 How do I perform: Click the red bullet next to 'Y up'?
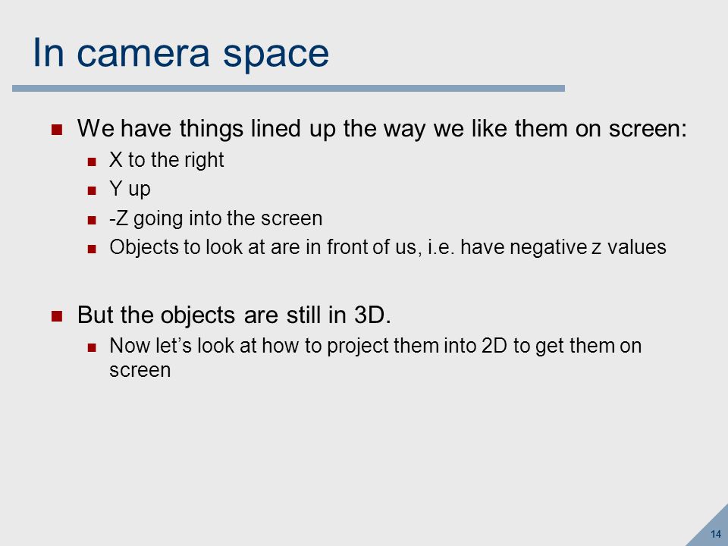[92, 190]
